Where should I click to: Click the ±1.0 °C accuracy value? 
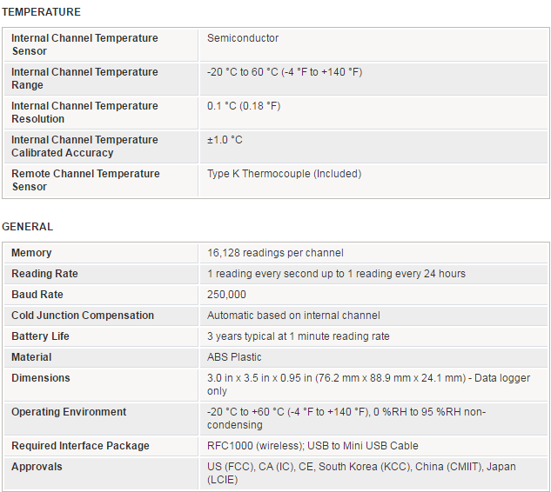pyautogui.click(x=225, y=140)
